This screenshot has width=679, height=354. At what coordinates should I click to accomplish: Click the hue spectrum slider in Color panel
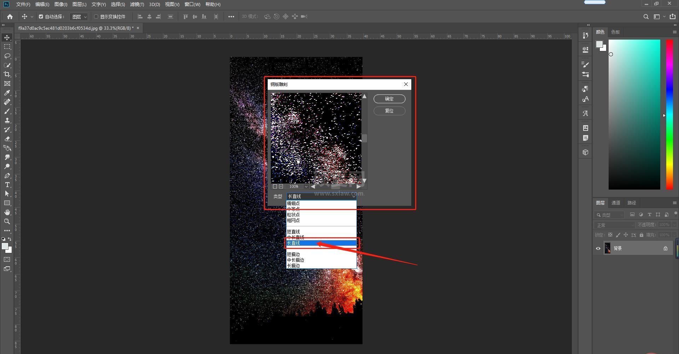pyautogui.click(x=669, y=114)
